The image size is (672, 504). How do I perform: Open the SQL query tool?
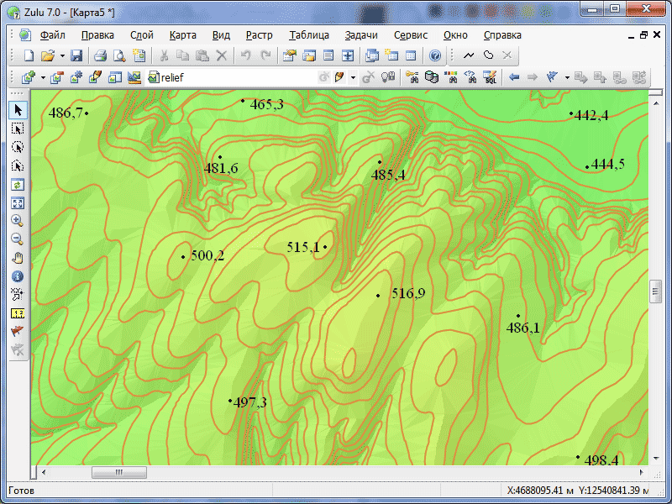(x=490, y=77)
